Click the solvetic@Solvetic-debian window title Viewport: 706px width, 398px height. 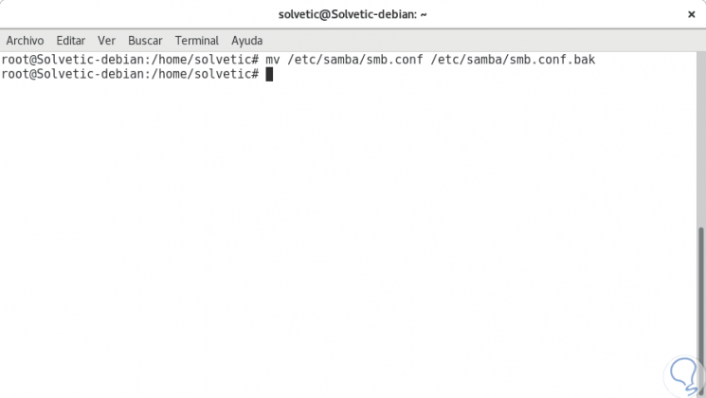coord(353,14)
